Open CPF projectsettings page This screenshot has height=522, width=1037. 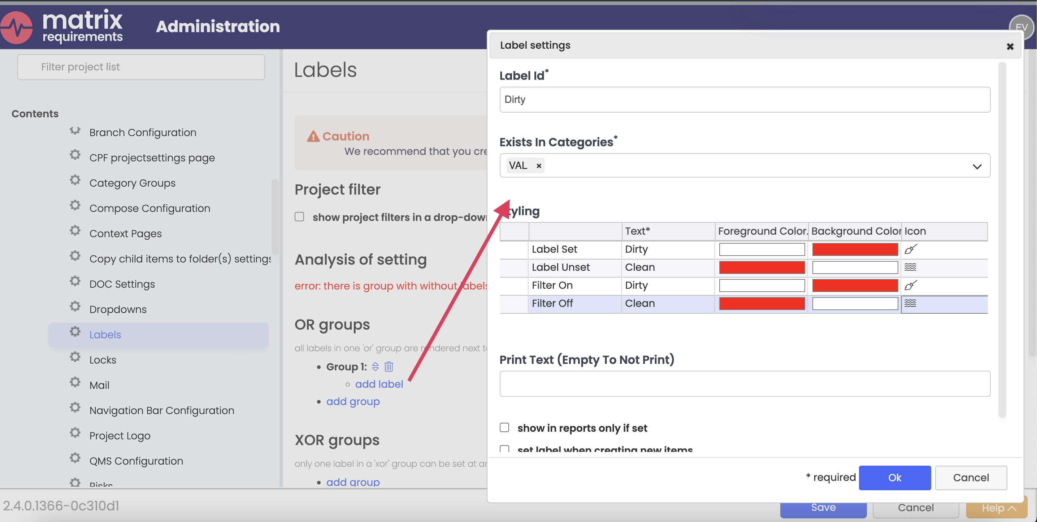pyautogui.click(x=152, y=158)
